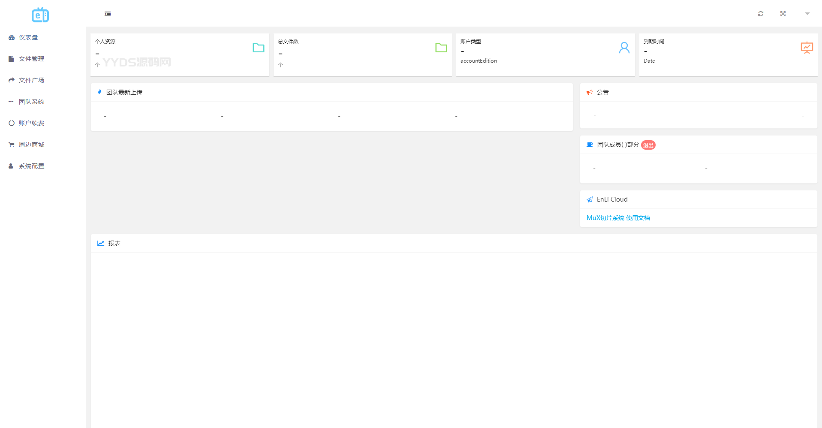Open 仪表盘 dashboard menu item
822x428 pixels.
(x=28, y=38)
